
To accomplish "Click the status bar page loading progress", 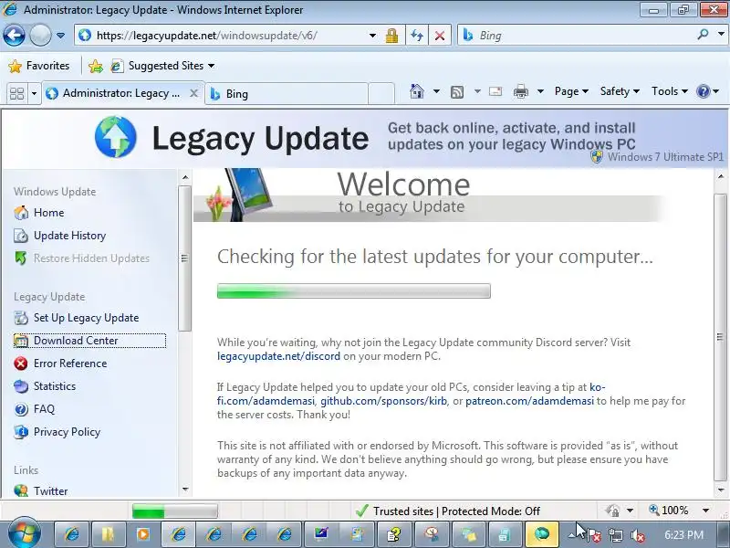I will tap(174, 511).
